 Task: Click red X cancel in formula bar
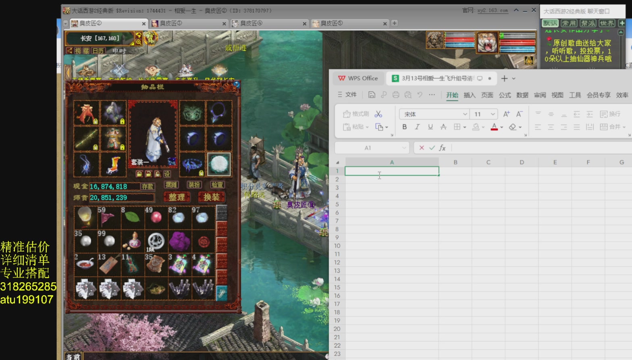pyautogui.click(x=422, y=148)
